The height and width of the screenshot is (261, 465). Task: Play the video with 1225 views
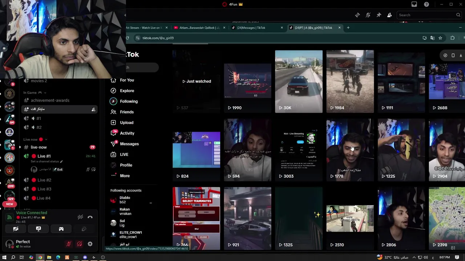click(x=401, y=150)
